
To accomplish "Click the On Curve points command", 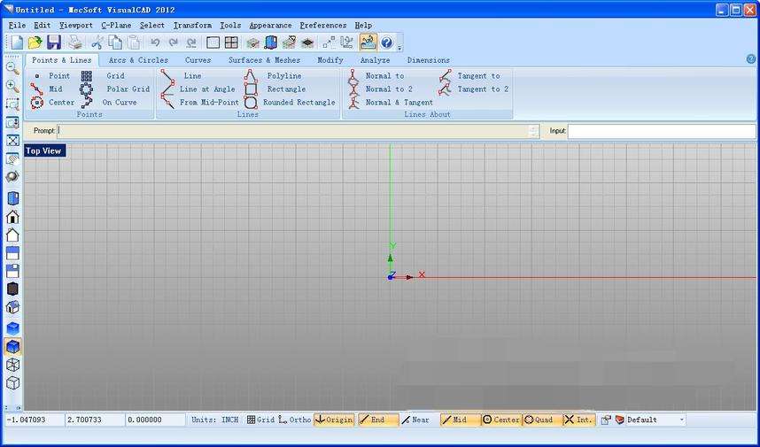I will pyautogui.click(x=109, y=102).
